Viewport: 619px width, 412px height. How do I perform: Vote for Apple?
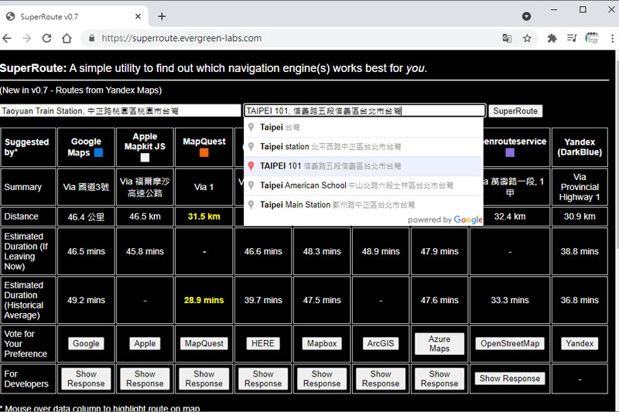(145, 343)
